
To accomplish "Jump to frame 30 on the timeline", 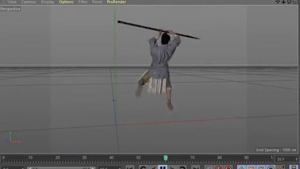I will click(x=84, y=158).
